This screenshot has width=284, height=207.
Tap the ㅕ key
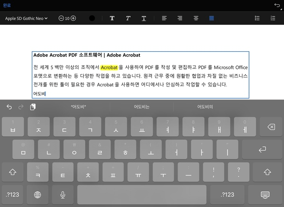tap(168, 127)
